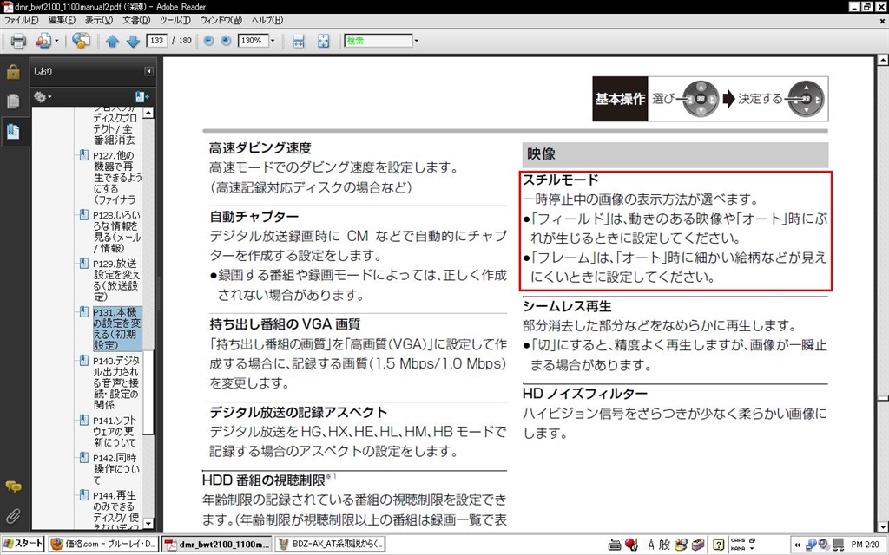This screenshot has width=889, height=555.
Task: Click the document scroll down arrow
Action: coord(882,526)
